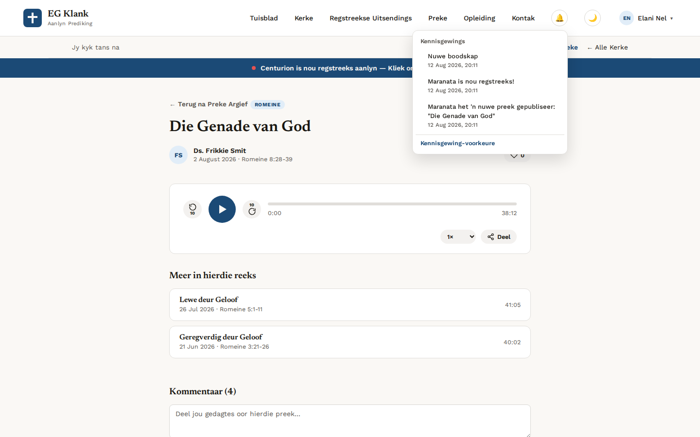
Task: Play the sermon audio
Action: click(x=222, y=209)
